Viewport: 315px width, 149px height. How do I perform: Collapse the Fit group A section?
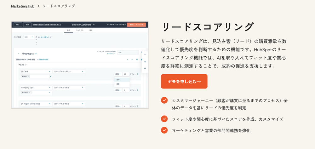[19, 54]
